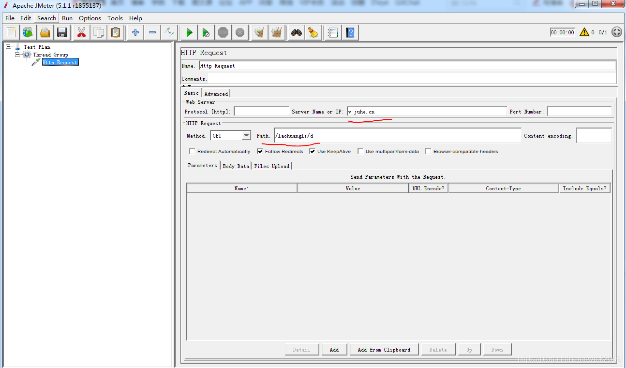626x368 pixels.
Task: Click the thread activity indicator icon
Action: (617, 32)
